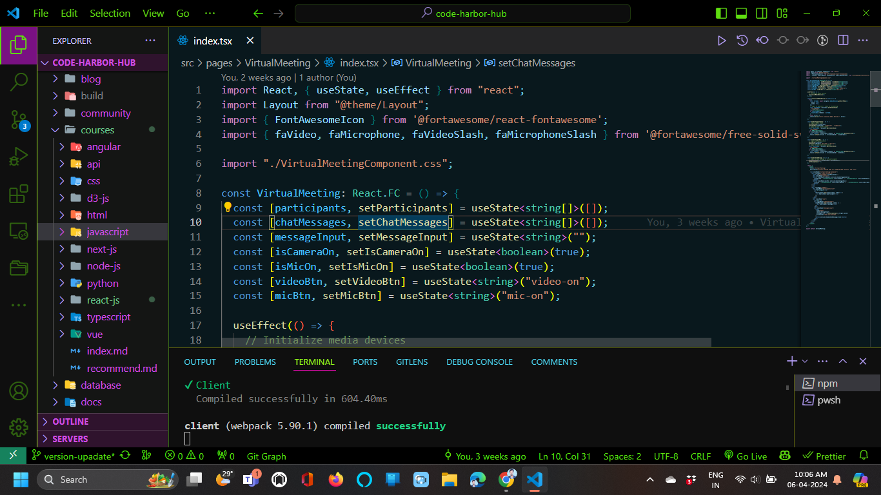
Task: Open the Manage gear icon
Action: point(19,427)
